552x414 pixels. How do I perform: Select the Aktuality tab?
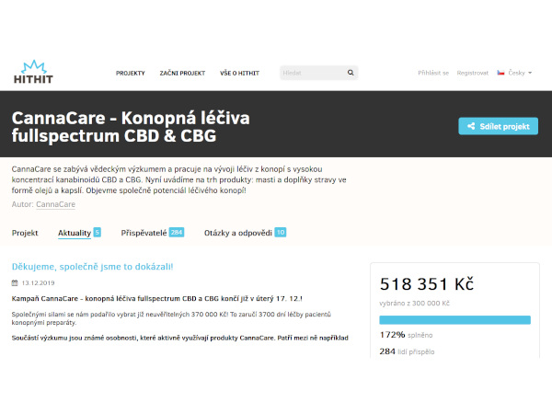(x=74, y=233)
